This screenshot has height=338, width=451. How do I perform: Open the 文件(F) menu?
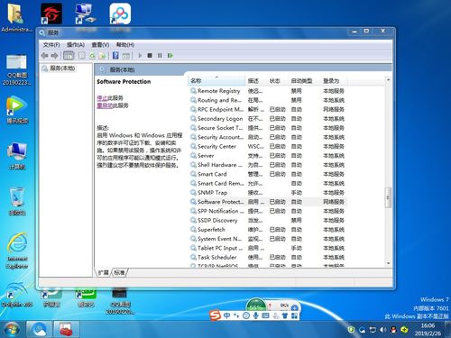point(51,45)
